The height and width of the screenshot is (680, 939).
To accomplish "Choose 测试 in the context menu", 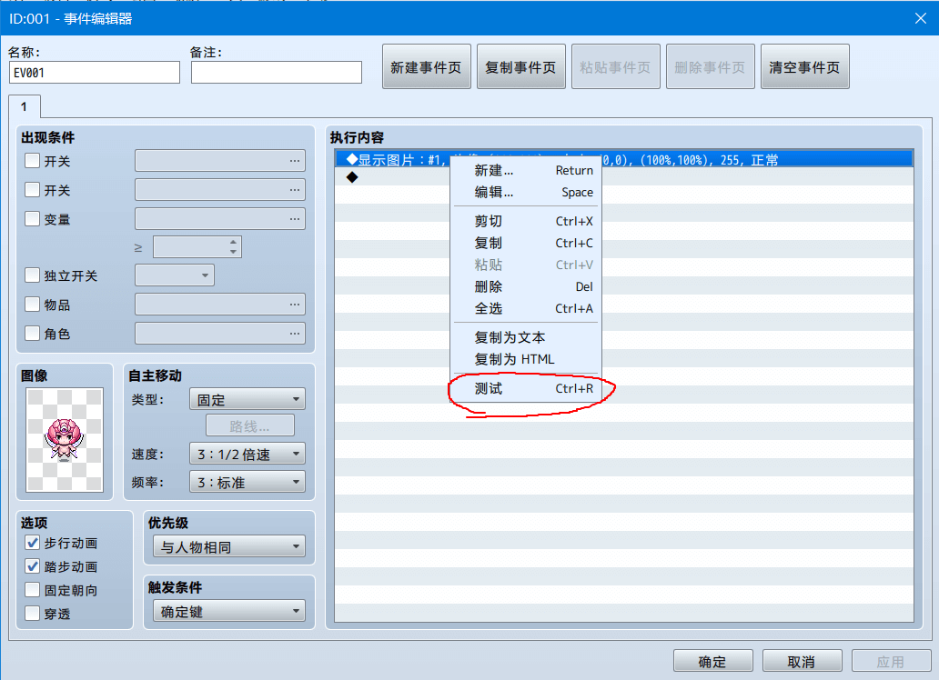I will pos(526,388).
